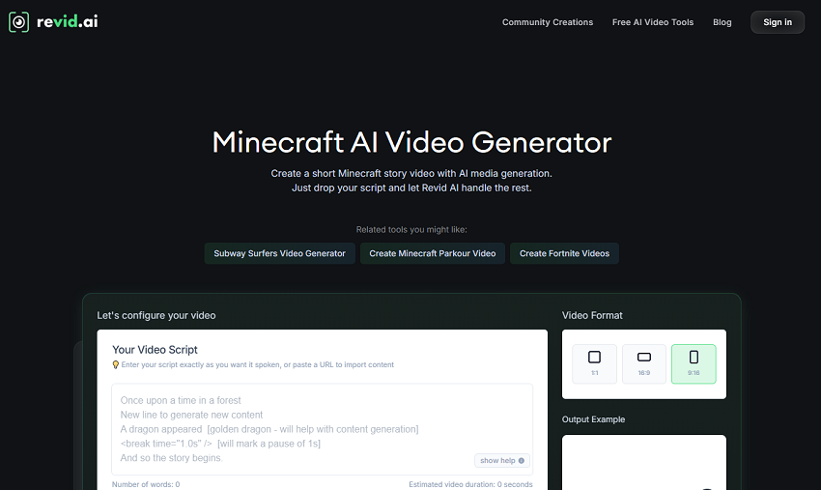821x490 pixels.
Task: Click the Output Example preview
Action: [644, 462]
